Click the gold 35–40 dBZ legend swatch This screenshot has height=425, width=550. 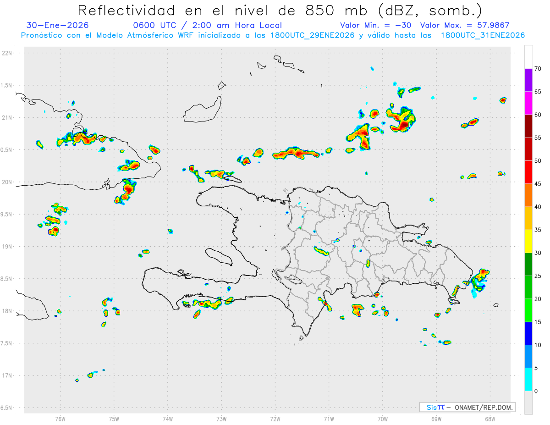click(528, 218)
